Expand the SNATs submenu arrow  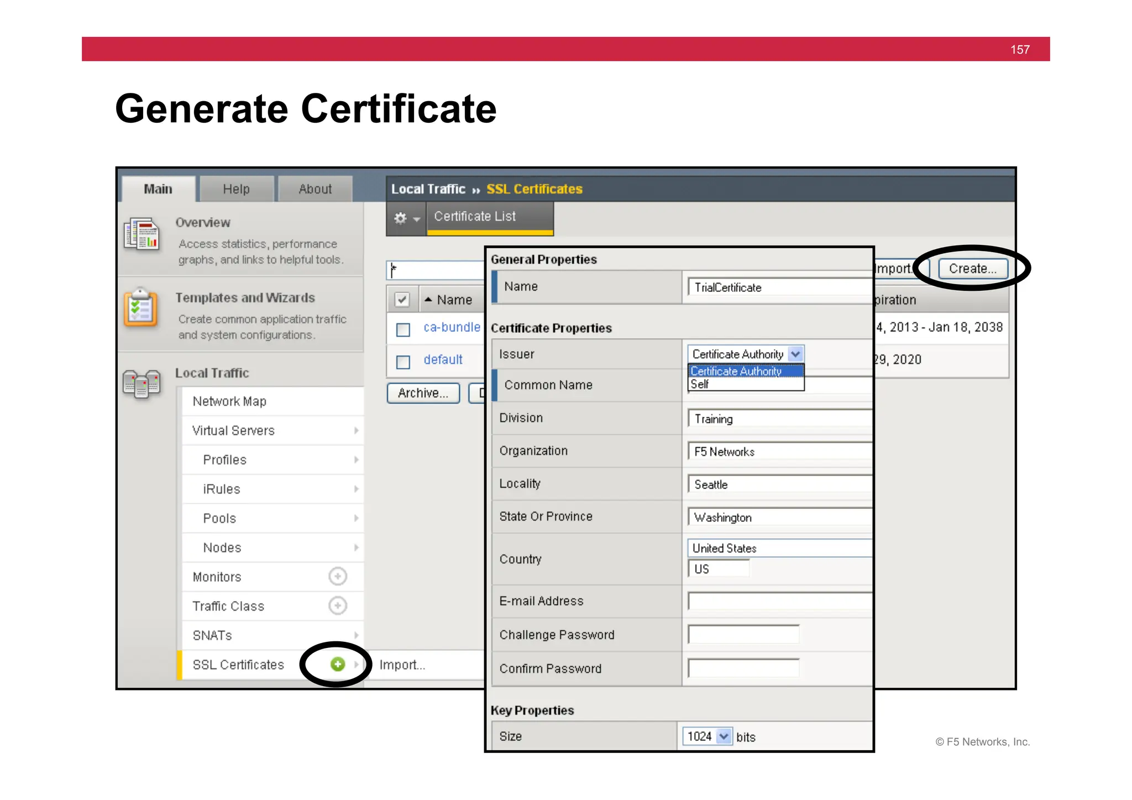click(356, 635)
